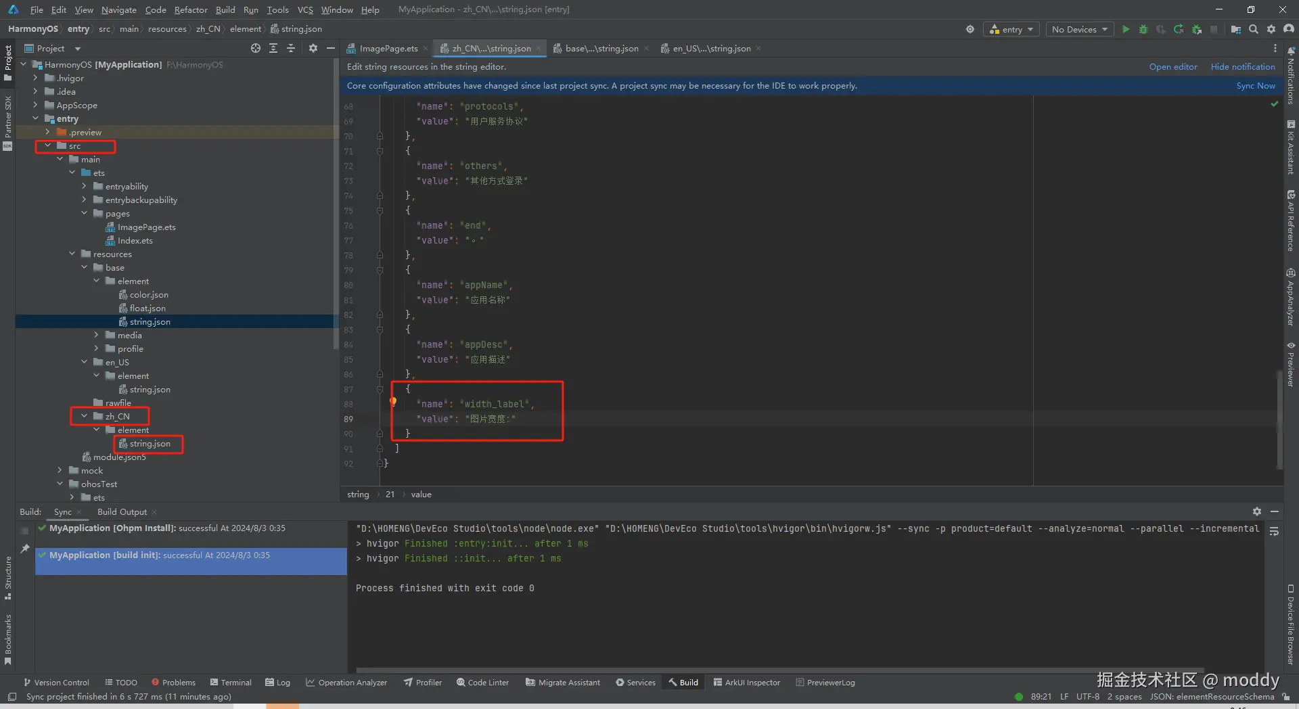
Task: Toggle soft-wrap in the build output
Action: pyautogui.click(x=1274, y=532)
